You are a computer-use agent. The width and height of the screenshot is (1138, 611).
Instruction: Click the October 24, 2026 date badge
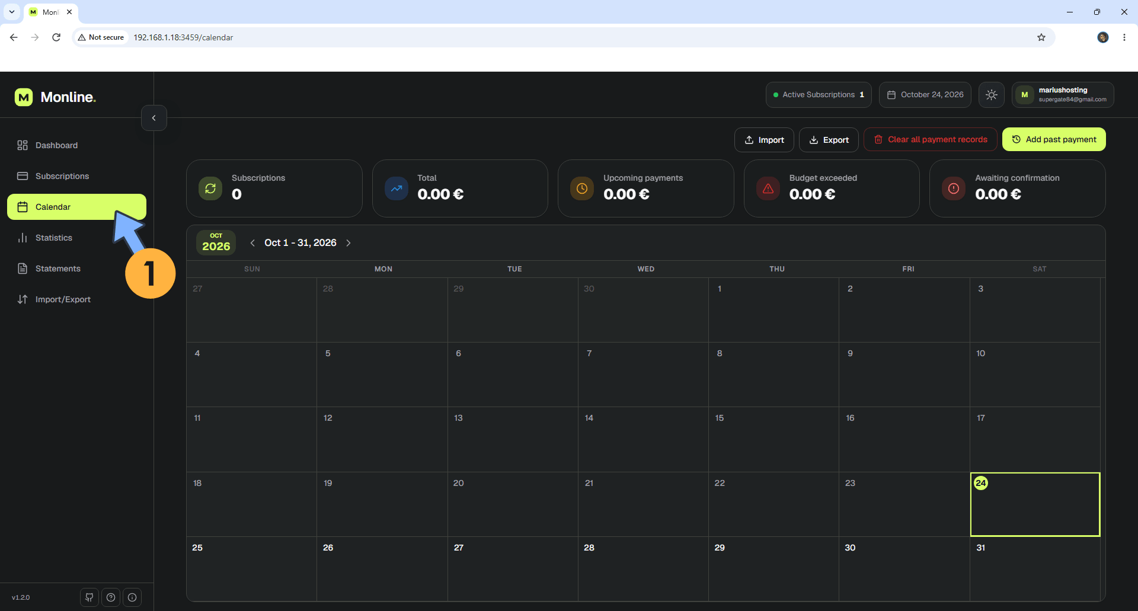[925, 95]
